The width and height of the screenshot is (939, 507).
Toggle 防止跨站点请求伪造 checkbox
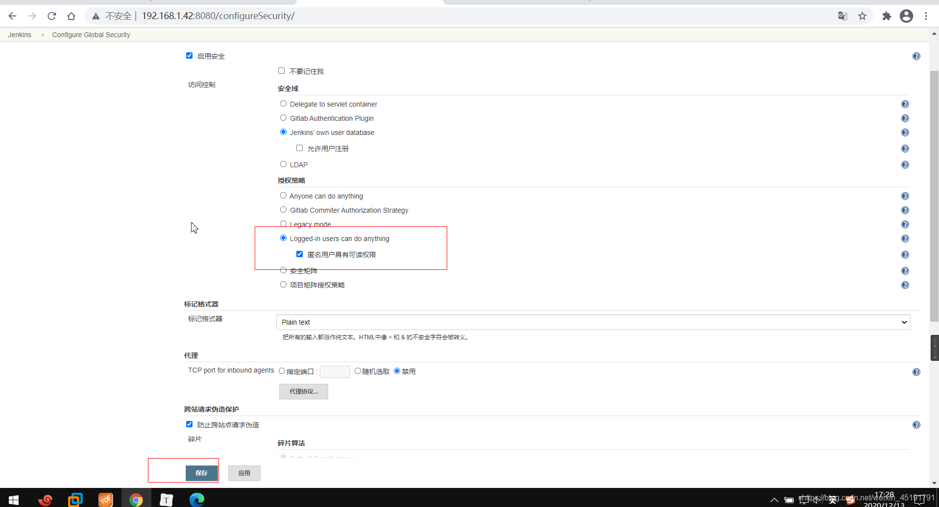(189, 424)
